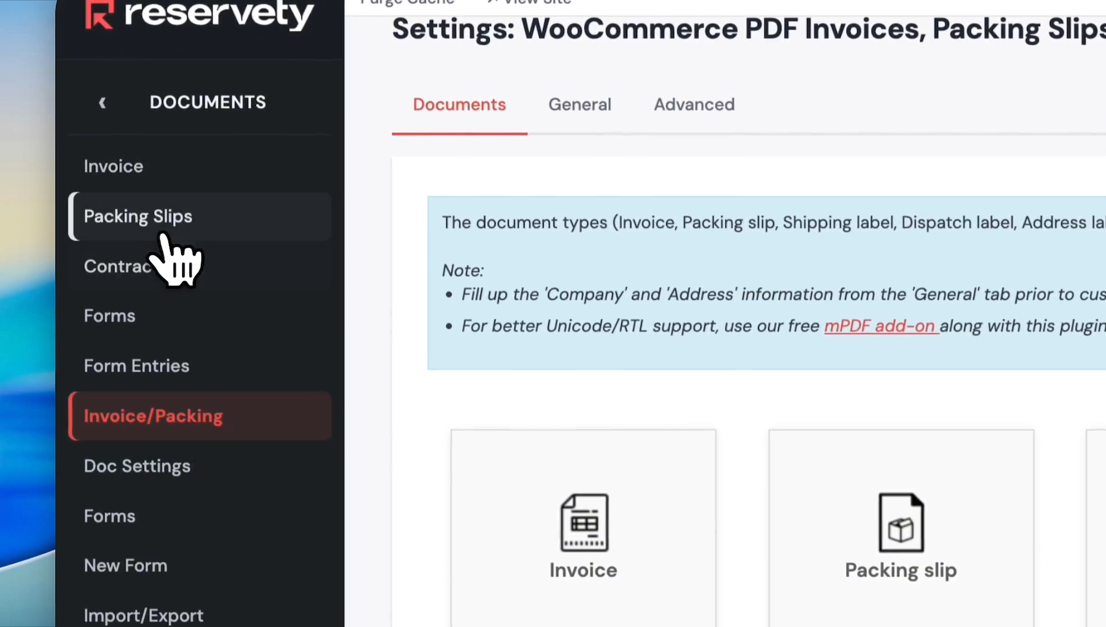
Task: Open Doc Settings in the sidebar
Action: (138, 466)
